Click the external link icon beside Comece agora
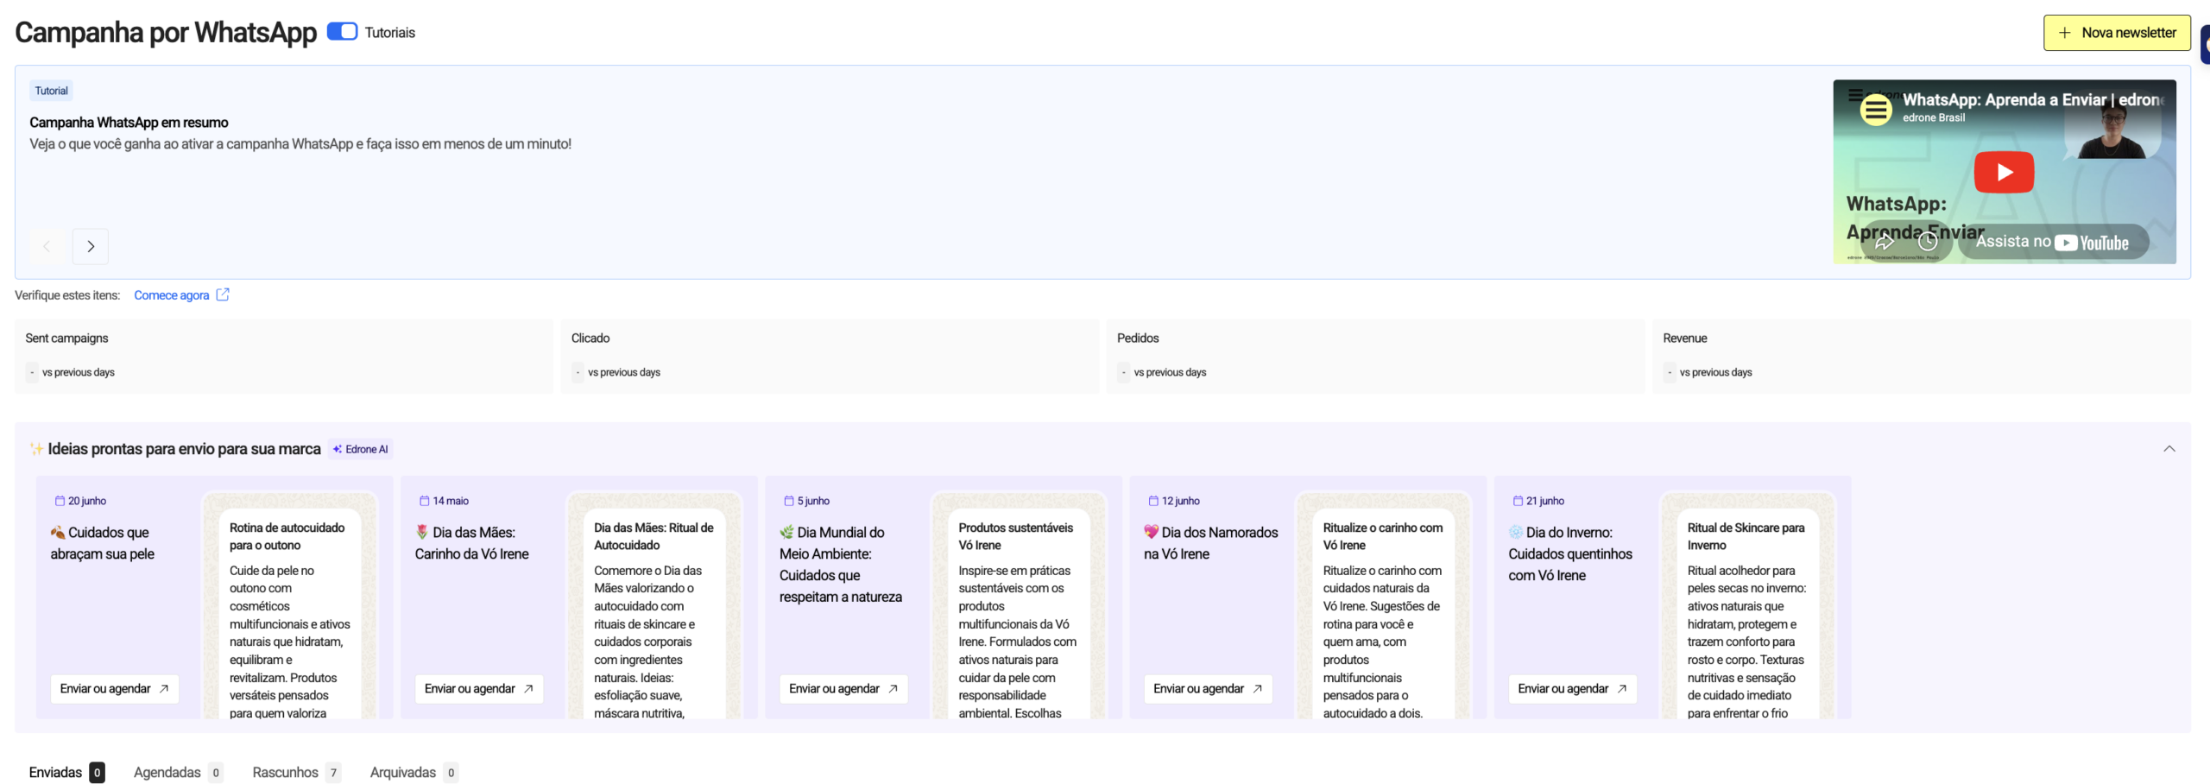 [223, 294]
